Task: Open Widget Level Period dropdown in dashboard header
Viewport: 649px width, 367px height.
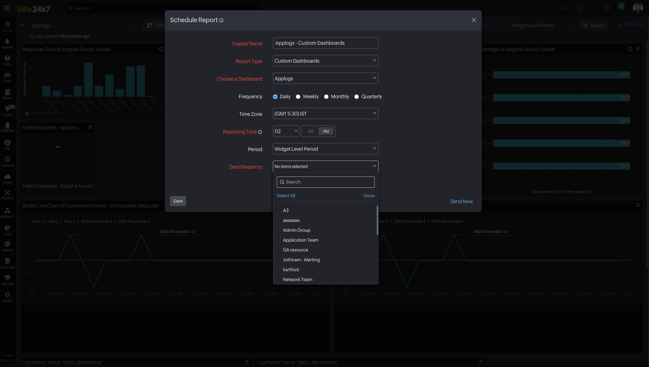Action: pyautogui.click(x=542, y=25)
